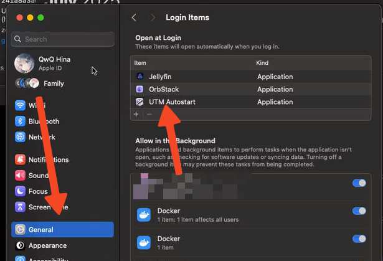The height and width of the screenshot is (261, 383).
Task: Click Application kind for Jellyfin
Action: click(275, 77)
